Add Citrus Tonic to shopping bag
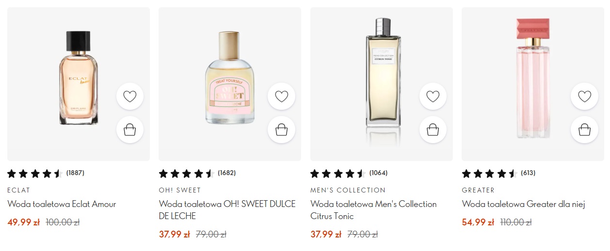 click(x=433, y=130)
